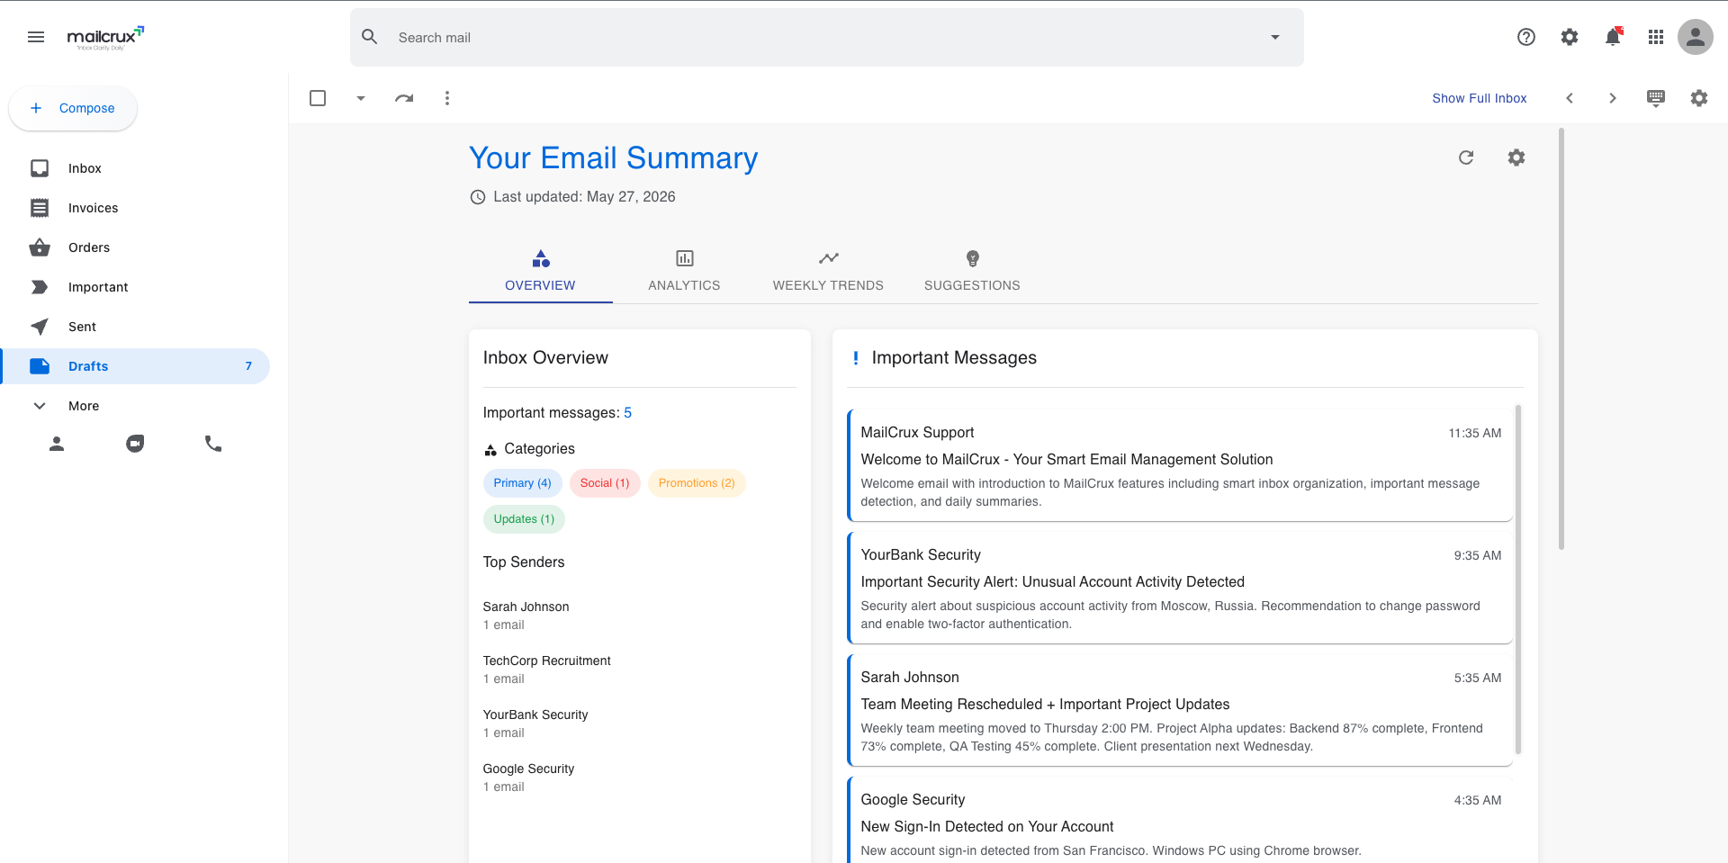Viewport: 1728px width, 863px height.
Task: Open email summary settings gear
Action: [1516, 157]
